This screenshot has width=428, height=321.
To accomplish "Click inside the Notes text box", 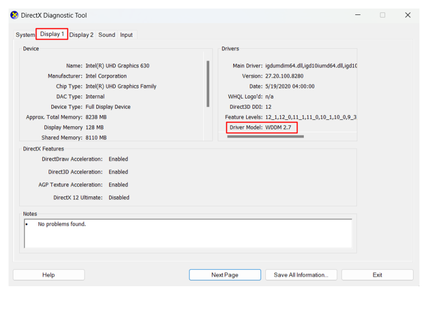I will point(188,234).
